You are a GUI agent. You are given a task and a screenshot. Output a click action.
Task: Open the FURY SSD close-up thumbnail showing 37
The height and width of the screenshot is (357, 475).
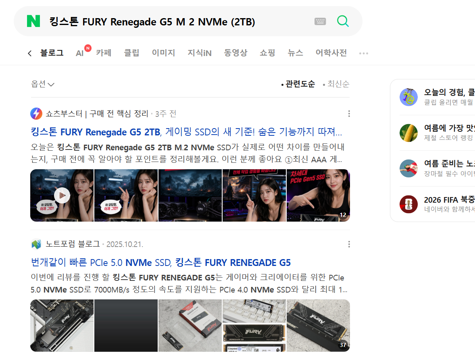318,326
